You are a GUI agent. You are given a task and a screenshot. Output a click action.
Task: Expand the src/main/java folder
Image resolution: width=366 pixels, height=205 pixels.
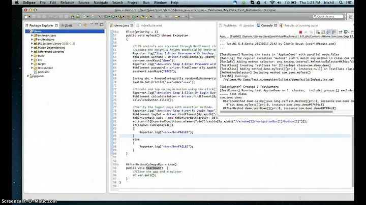point(32,36)
